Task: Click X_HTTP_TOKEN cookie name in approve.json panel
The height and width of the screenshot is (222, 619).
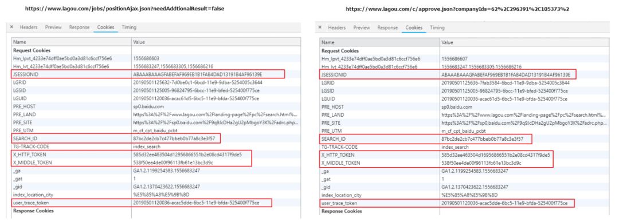Action: tap(338, 155)
